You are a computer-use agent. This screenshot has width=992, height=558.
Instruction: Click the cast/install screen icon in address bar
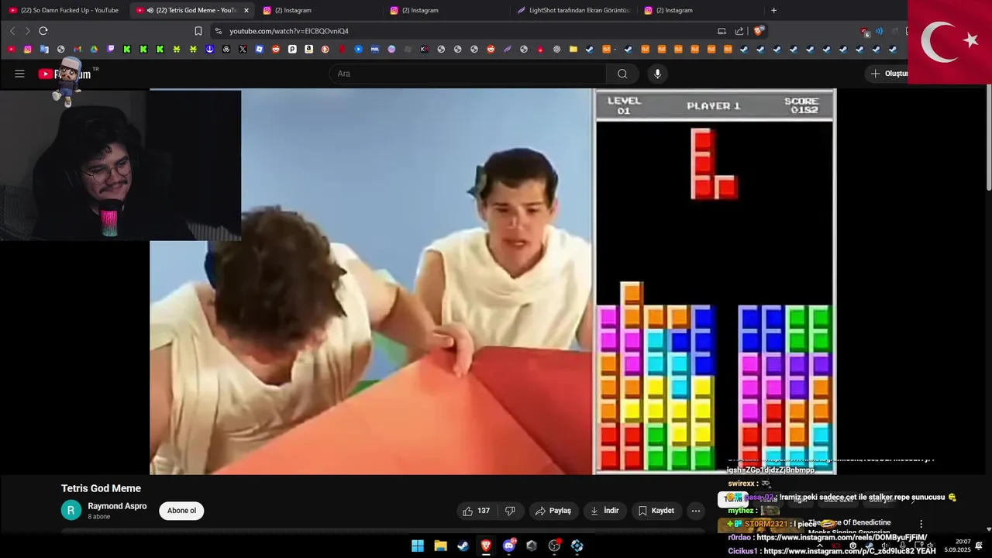click(722, 31)
